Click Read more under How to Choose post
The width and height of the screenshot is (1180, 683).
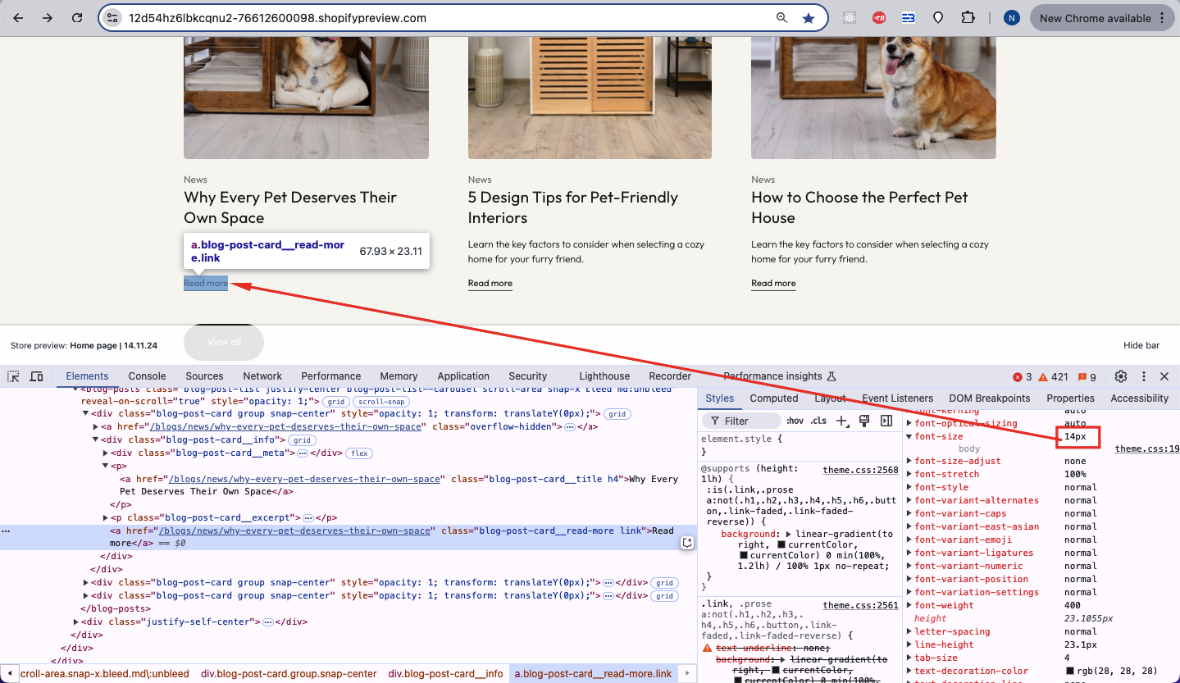pyautogui.click(x=773, y=284)
